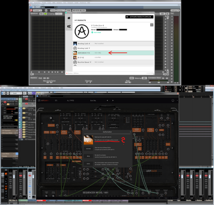Select the ARP2600 V3 product row
214x205 pixels.
113,53
